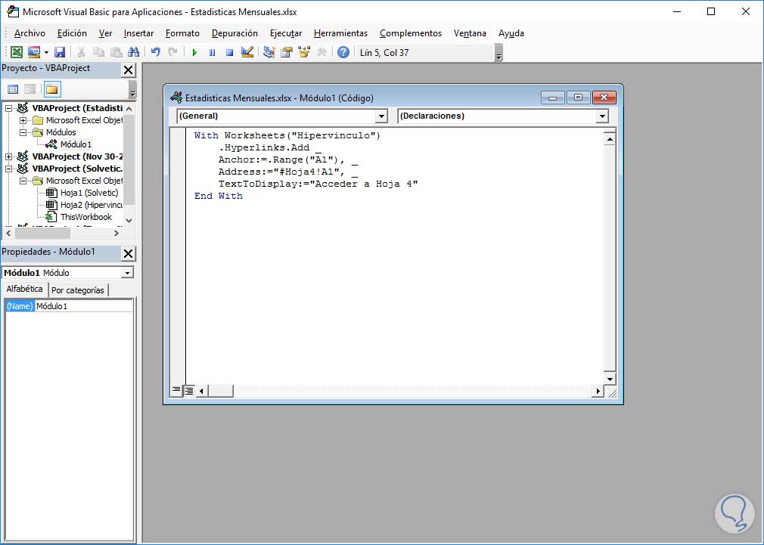Open the Herramientas menu
This screenshot has height=545, width=764.
coord(340,33)
